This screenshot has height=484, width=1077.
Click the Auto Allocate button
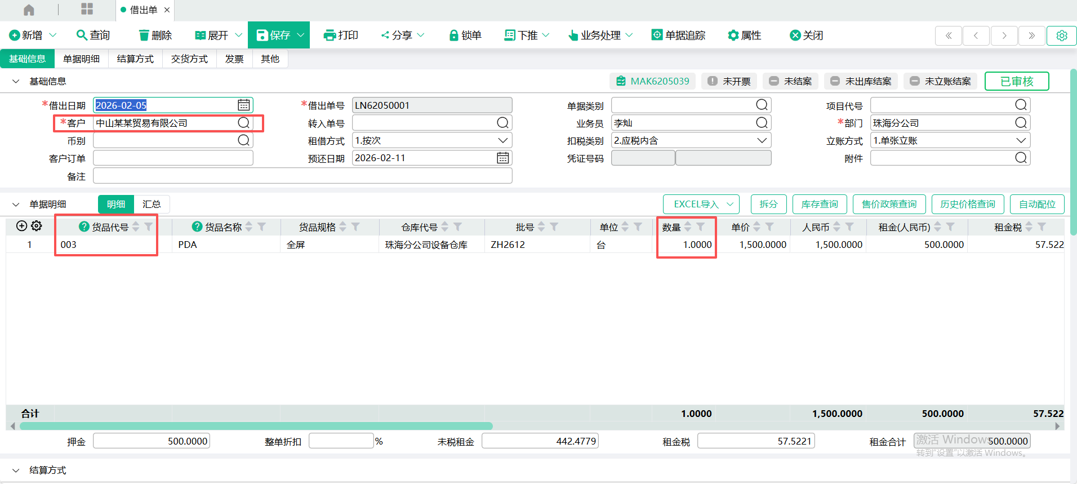pyautogui.click(x=1036, y=204)
